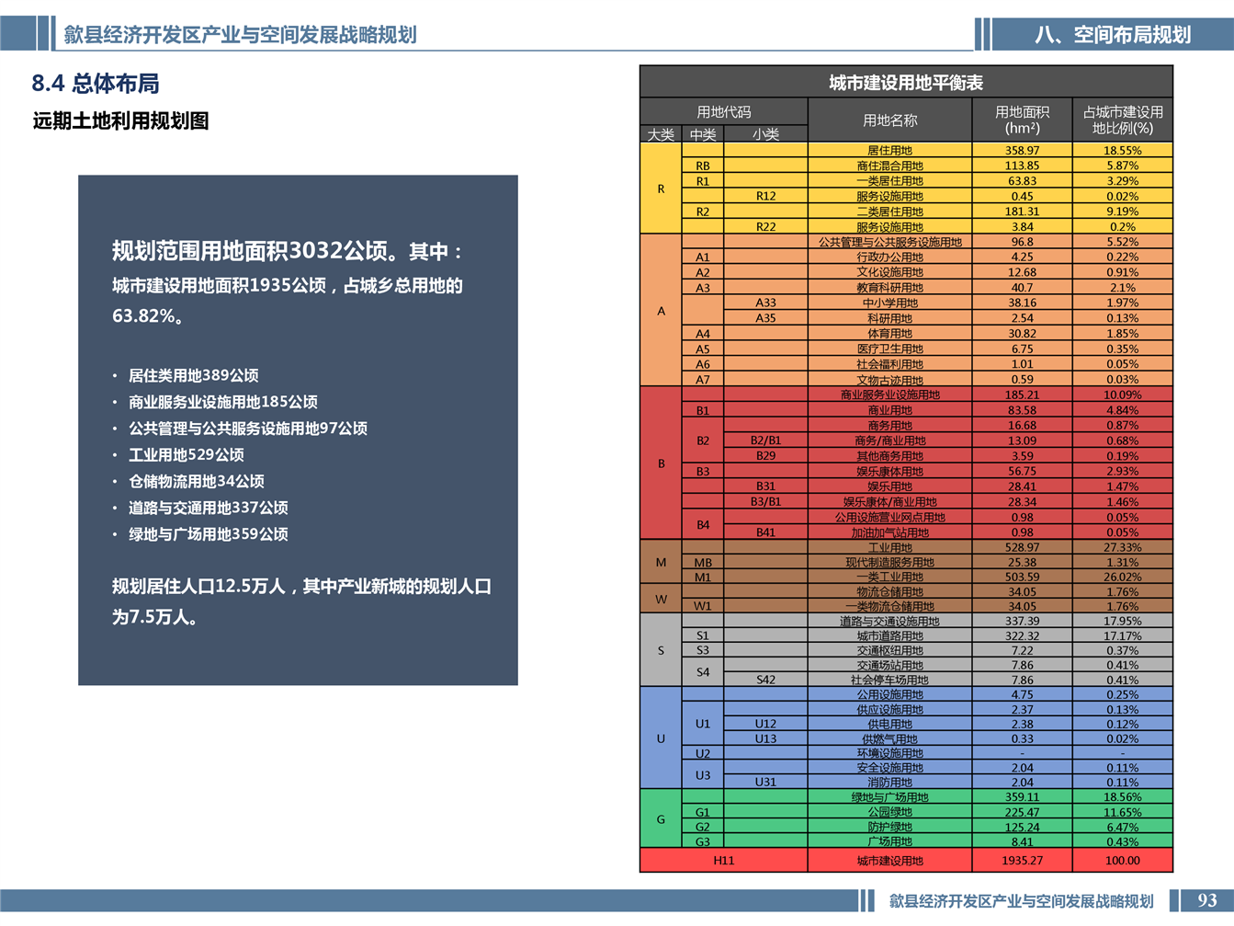1234x926 pixels.
Task: Select the gray S category cell
Action: (661, 650)
